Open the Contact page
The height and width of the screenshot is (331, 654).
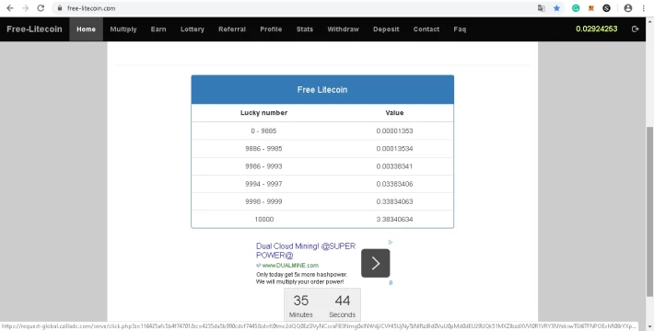tap(426, 29)
